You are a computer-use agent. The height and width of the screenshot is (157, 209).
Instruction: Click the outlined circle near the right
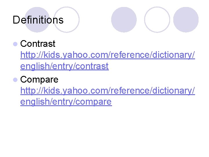(157, 19)
